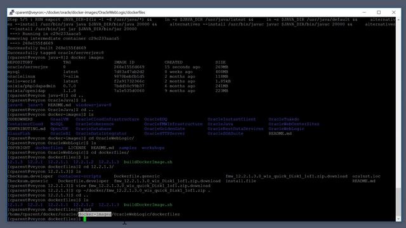Viewport: 406px width, 228px height.
Task: Click 'LICENSE' in the OracleWebLogic listing
Action: [x=77, y=148]
